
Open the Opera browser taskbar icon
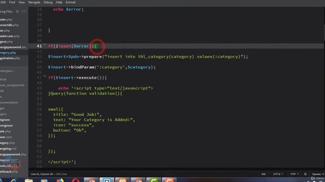pos(76,180)
